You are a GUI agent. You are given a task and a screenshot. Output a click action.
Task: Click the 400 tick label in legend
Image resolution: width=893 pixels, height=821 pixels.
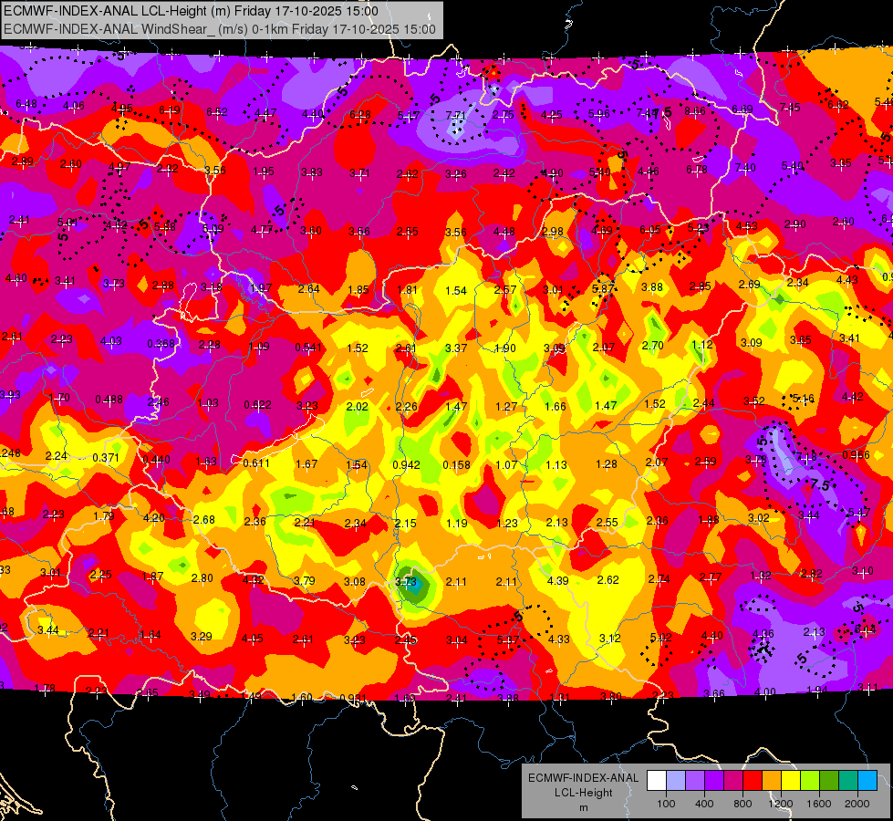(704, 804)
